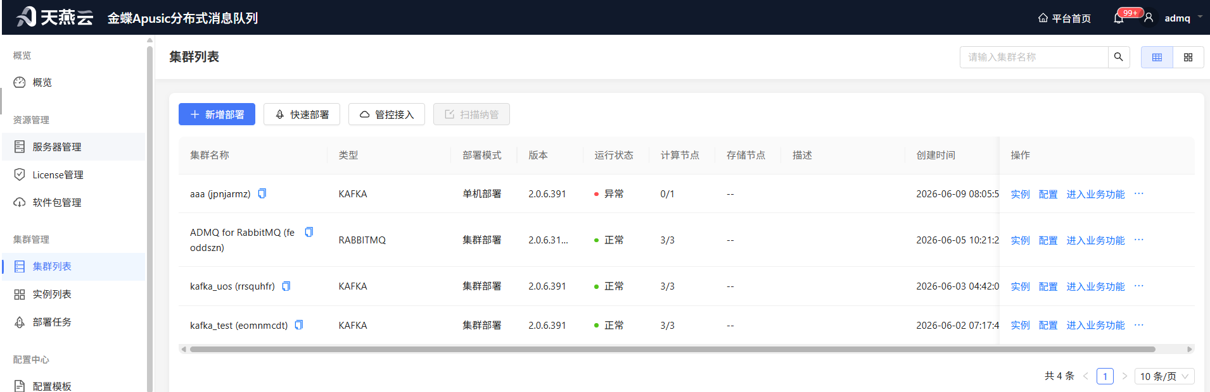Image resolution: width=1210 pixels, height=392 pixels.
Task: Click 进入业务功能 for kafka_test
Action: coord(1095,325)
